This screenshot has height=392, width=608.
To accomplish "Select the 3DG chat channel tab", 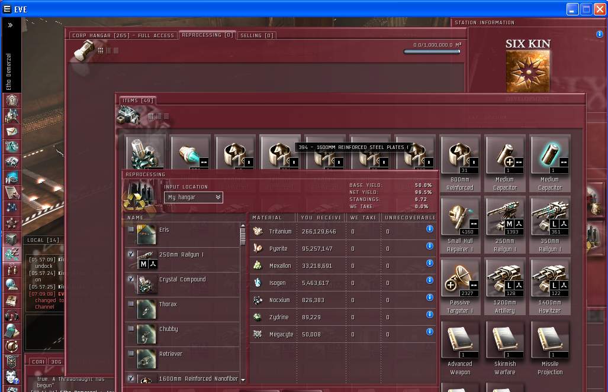I will 56,362.
